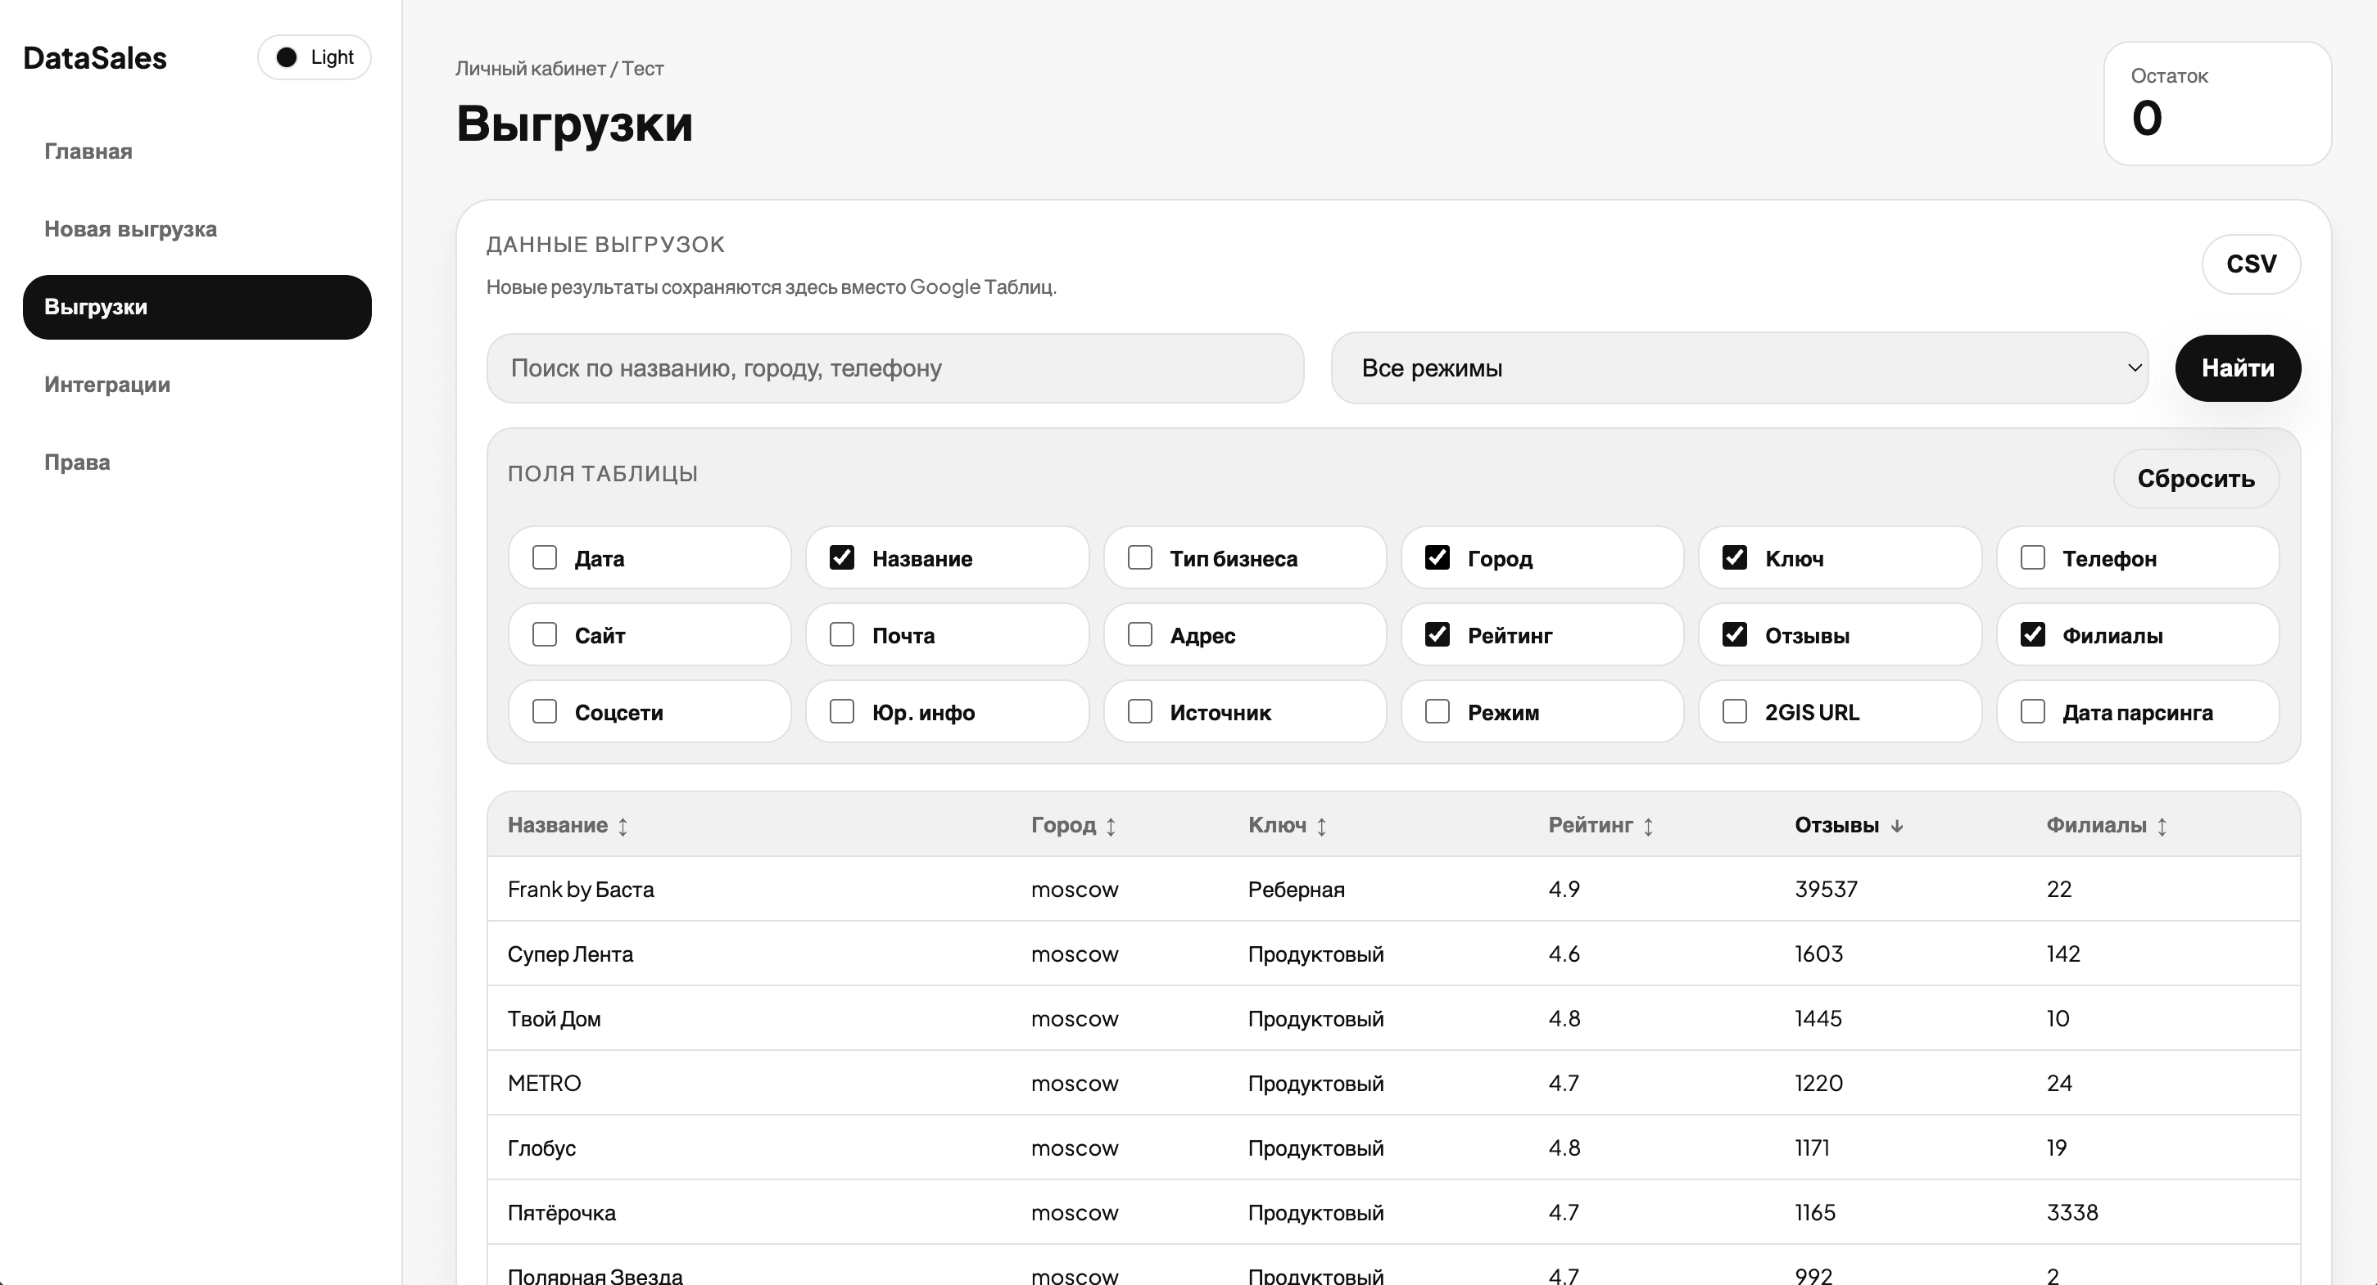2377x1285 pixels.
Task: Click the Найти search button
Action: pyautogui.click(x=2238, y=367)
